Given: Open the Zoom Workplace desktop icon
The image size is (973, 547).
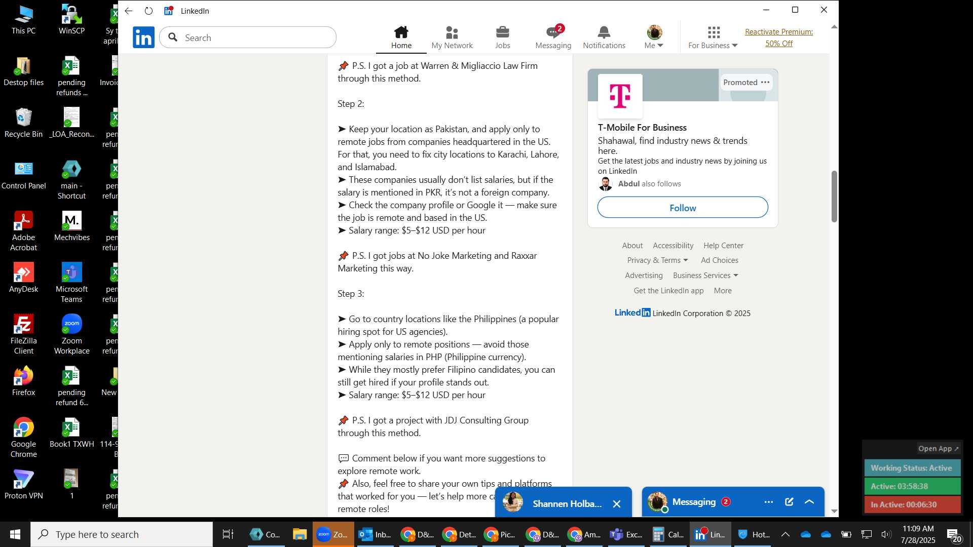Looking at the screenshot, I should click(71, 335).
